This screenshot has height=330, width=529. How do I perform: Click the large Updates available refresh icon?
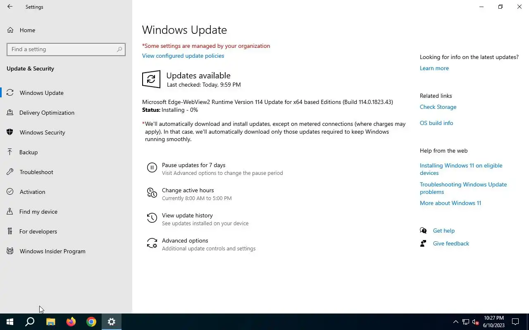(x=151, y=79)
